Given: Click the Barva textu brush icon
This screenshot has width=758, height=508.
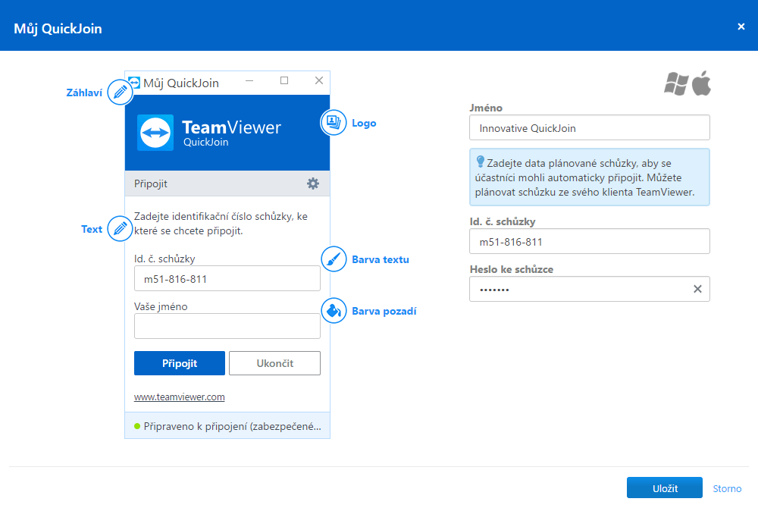Looking at the screenshot, I should coord(334,259).
